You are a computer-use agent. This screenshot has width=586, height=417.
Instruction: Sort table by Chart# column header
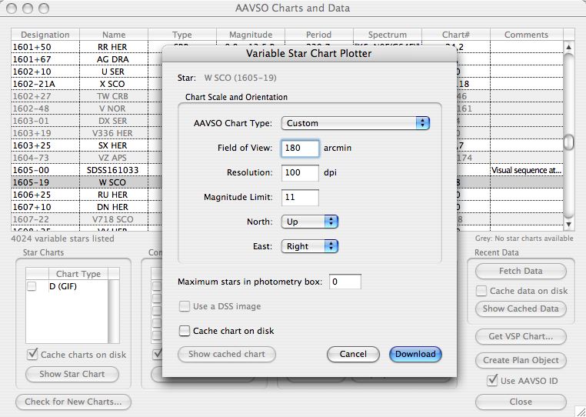coord(455,35)
